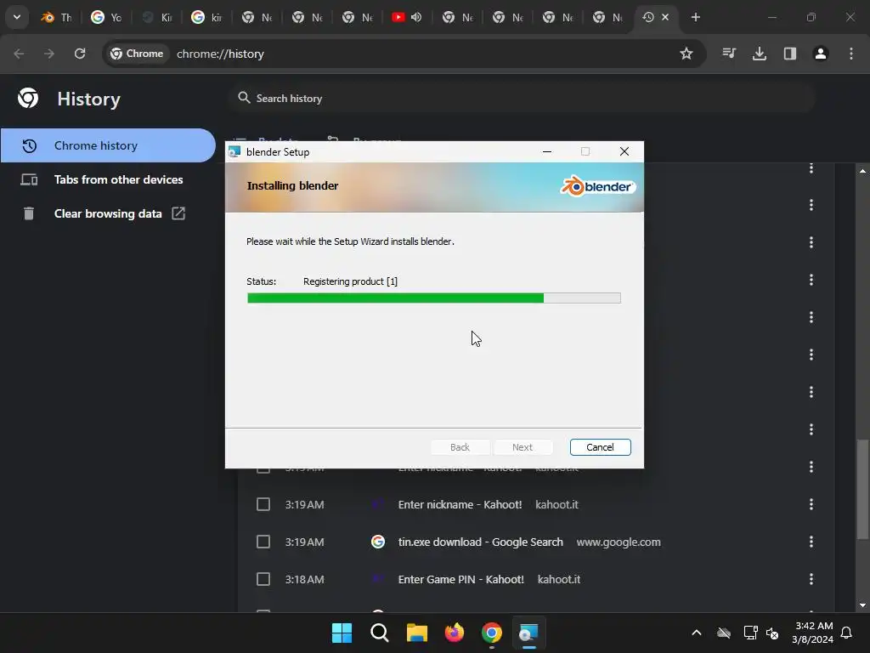
Task: Cancel the blender installation
Action: [x=601, y=447]
